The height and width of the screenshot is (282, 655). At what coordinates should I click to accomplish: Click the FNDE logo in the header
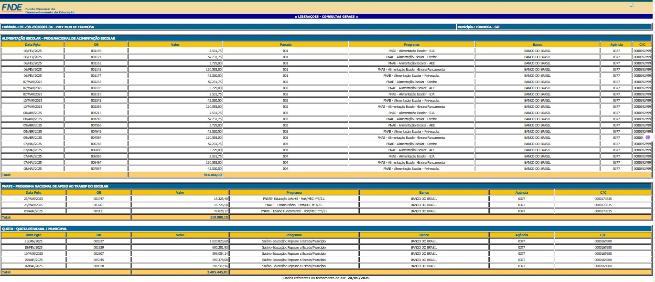pos(12,8)
